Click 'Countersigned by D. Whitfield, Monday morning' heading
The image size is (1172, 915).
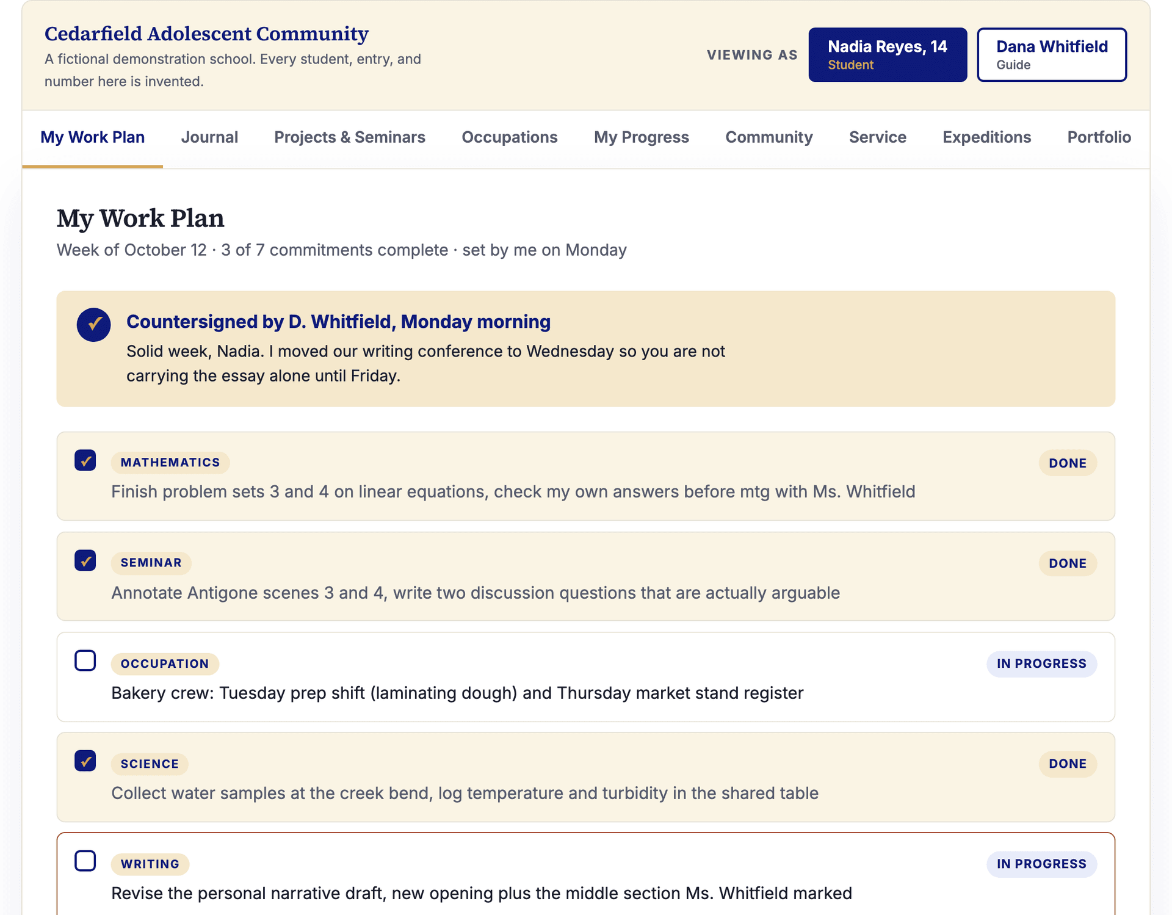tap(338, 322)
